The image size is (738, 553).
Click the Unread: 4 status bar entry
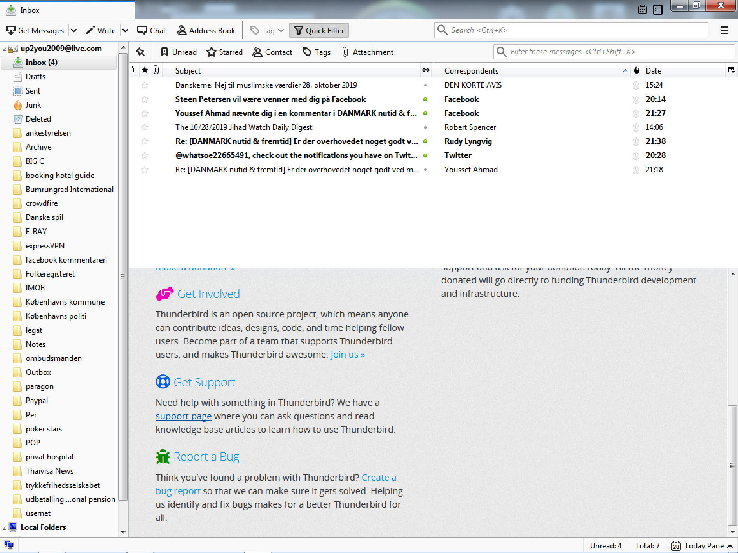[605, 546]
